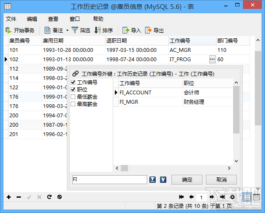The height and width of the screenshot is (213, 265).
Task: Select the FI_MGR row
Action: 174,102
